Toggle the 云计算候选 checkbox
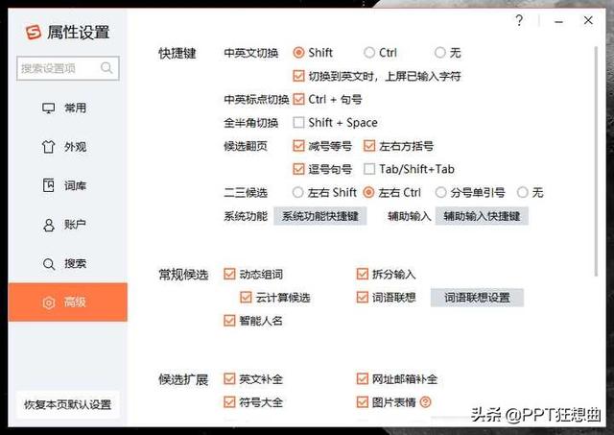Screen dimensions: 614x435 247,298
